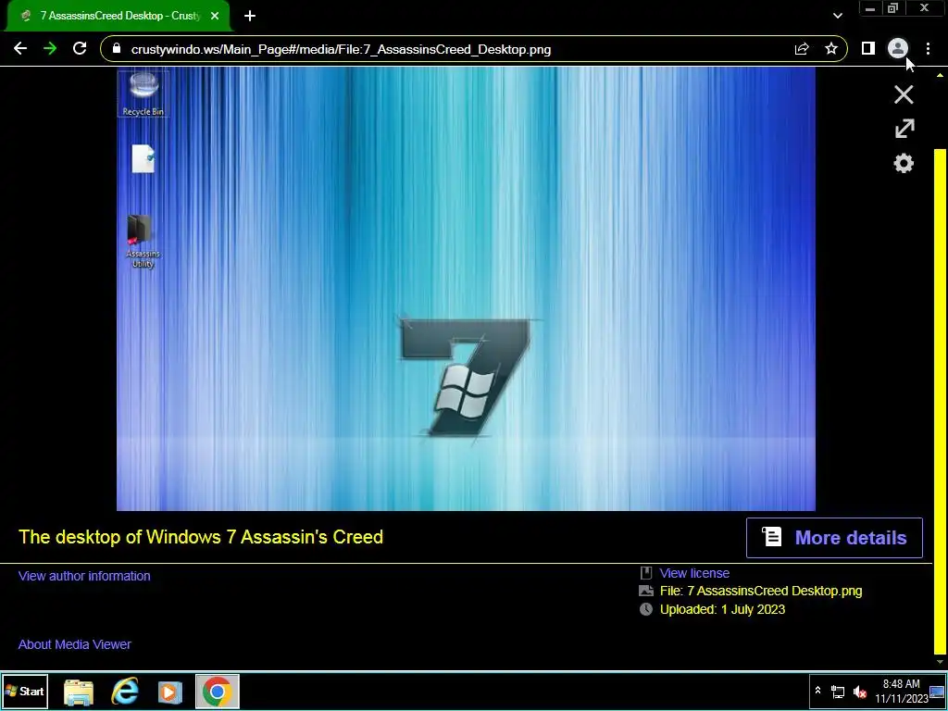Click the image icon beside the file name
The image size is (948, 711).
[646, 591]
